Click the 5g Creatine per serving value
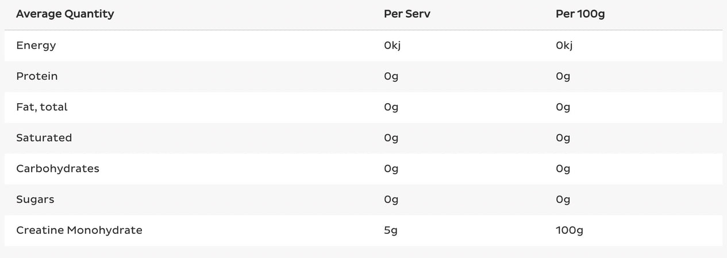Image resolution: width=727 pixels, height=258 pixels. tap(391, 230)
